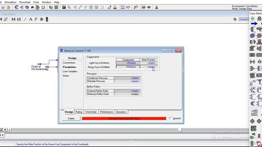Click the PFD zoom magnifier icon
Image resolution: width=262 pixels, height=147 pixels.
(25, 19)
